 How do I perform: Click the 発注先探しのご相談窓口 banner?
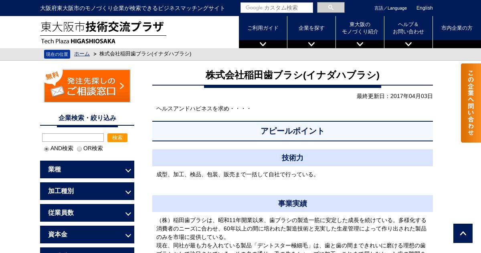[87, 86]
